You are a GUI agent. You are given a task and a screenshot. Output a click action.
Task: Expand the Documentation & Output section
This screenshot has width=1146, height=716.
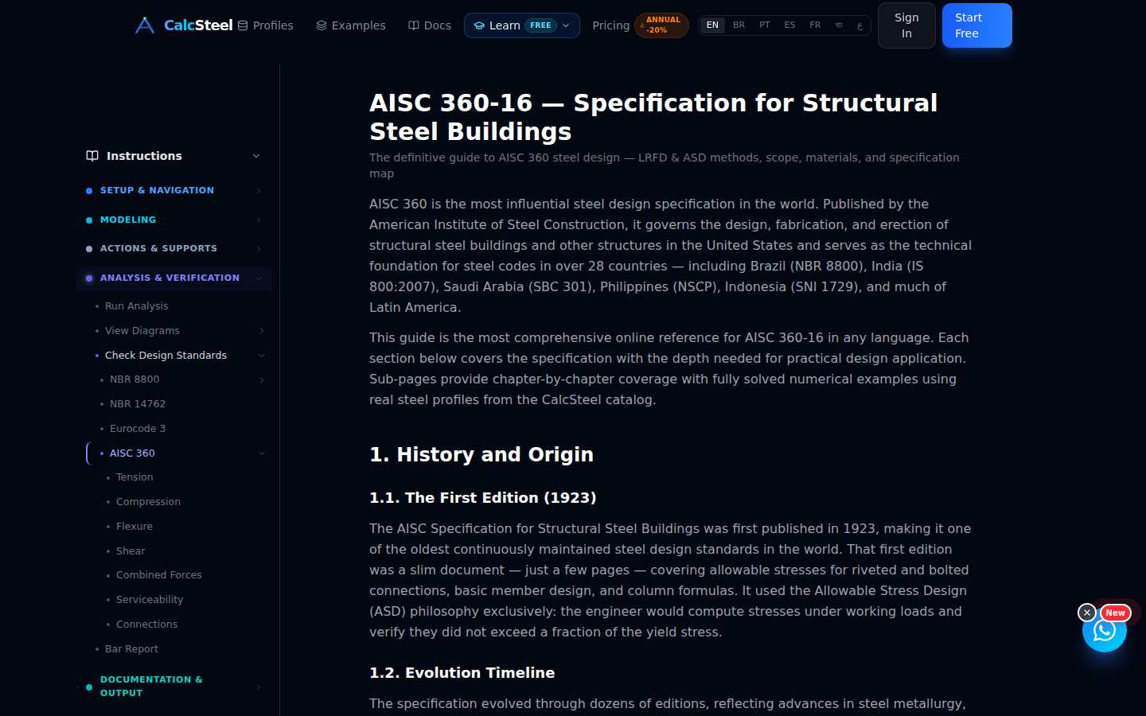coord(259,687)
